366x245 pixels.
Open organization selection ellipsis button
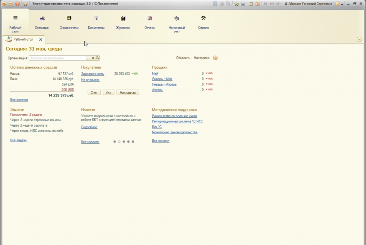click(89, 58)
